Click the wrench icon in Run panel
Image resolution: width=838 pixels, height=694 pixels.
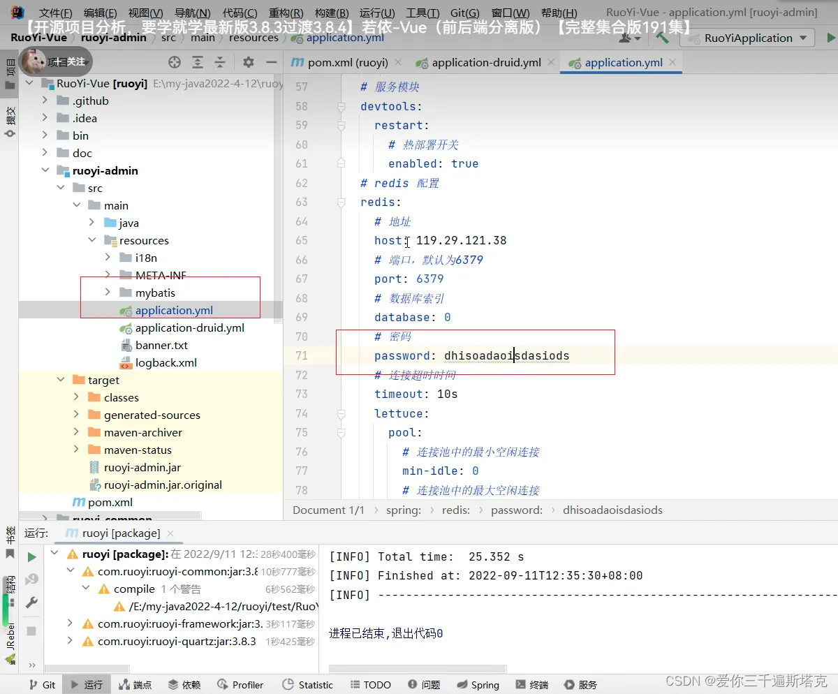31,603
